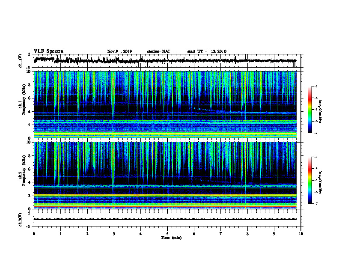339x262 pixels.
Task: Select the "Nov.9 , 2019" date text
Action: 119,51
